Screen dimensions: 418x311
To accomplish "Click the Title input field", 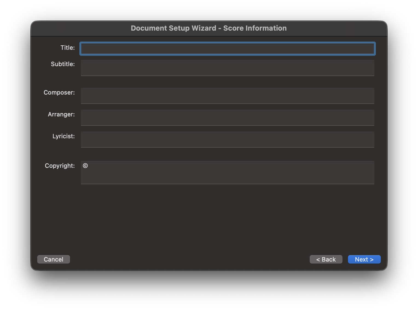I will (x=227, y=49).
